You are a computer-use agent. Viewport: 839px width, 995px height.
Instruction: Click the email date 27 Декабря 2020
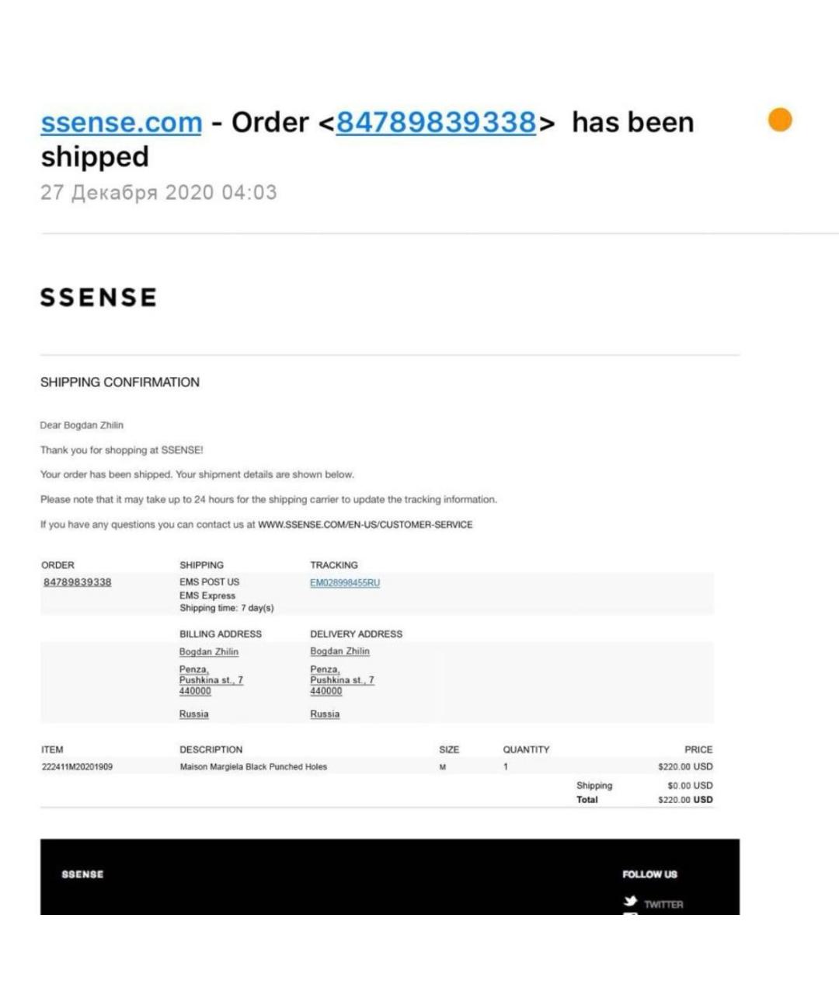click(127, 192)
